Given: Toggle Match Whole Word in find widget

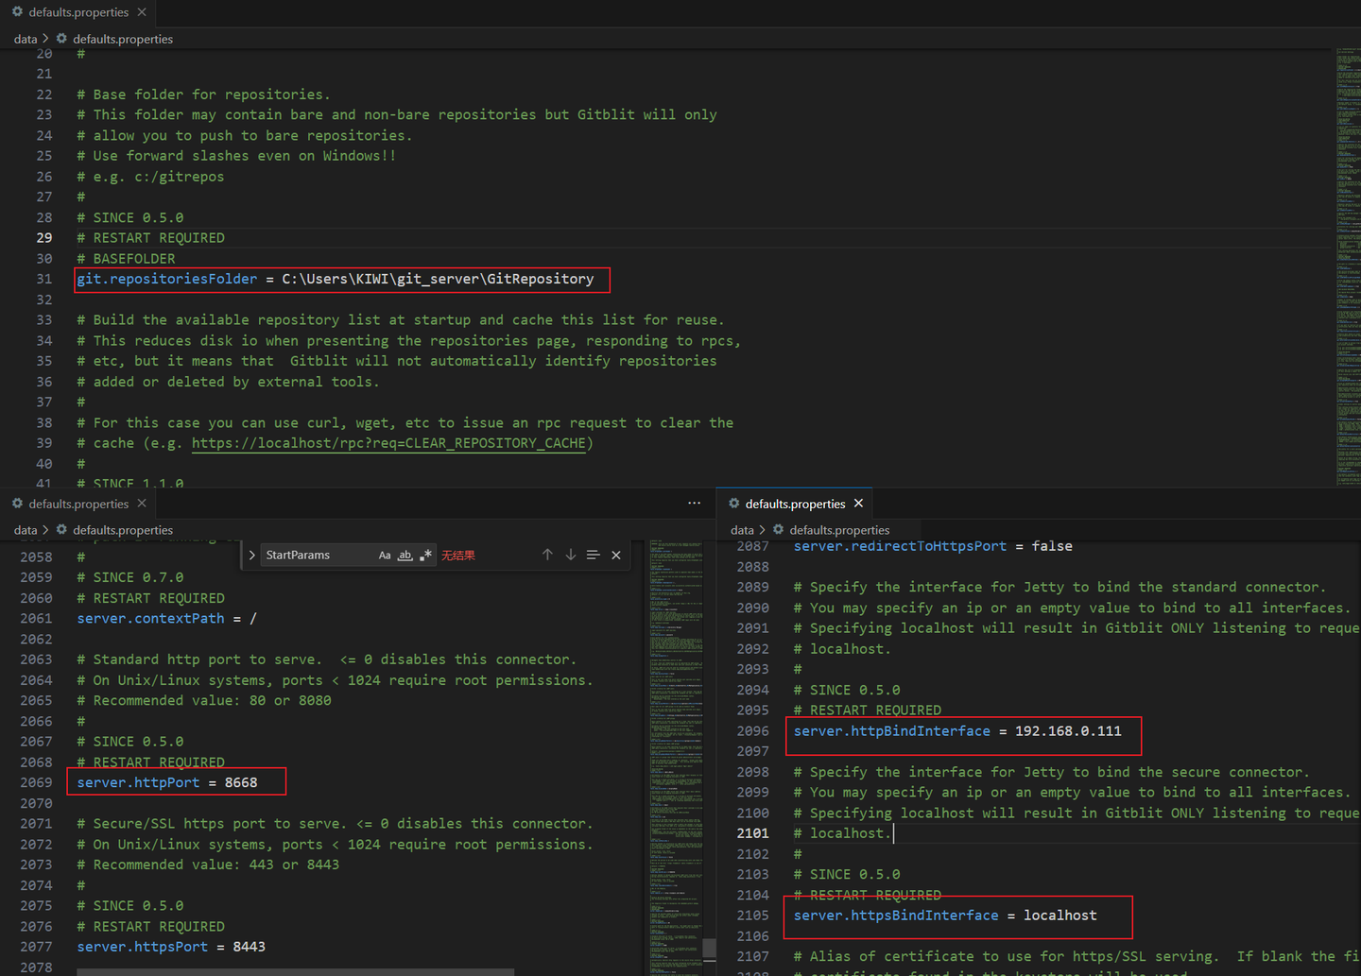Looking at the screenshot, I should (x=405, y=556).
